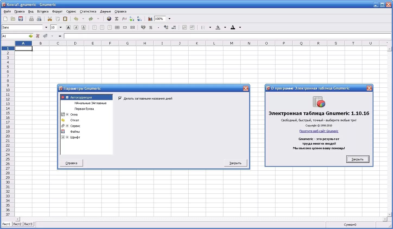This screenshot has width=393, height=229.
Task: Apply thousands separator format
Action: click(x=159, y=27)
